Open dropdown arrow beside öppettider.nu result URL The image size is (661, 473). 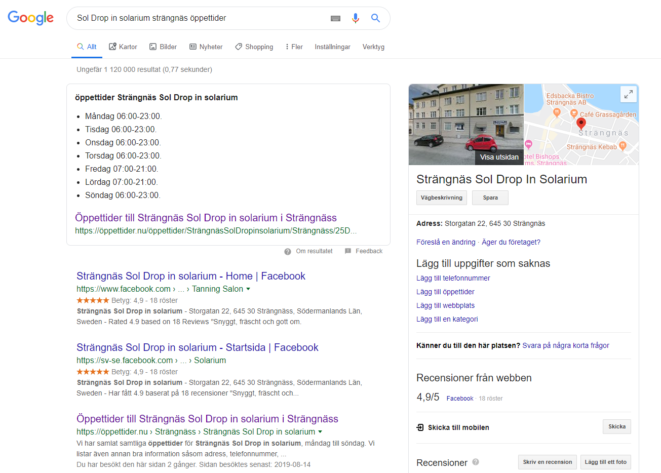coord(320,432)
